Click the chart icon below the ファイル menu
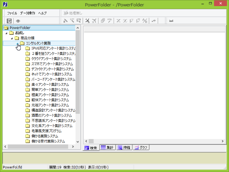 point(9,21)
